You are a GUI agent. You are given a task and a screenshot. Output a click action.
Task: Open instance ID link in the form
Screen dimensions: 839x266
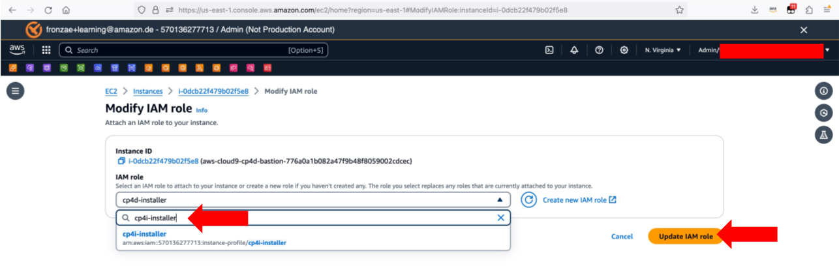tap(163, 161)
